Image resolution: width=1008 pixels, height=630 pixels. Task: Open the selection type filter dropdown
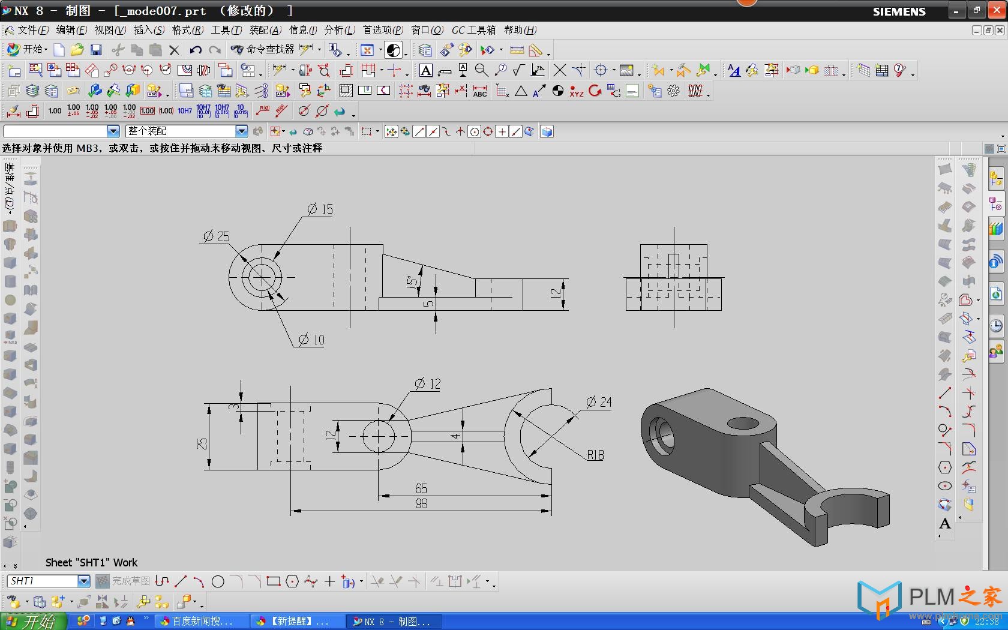113,131
